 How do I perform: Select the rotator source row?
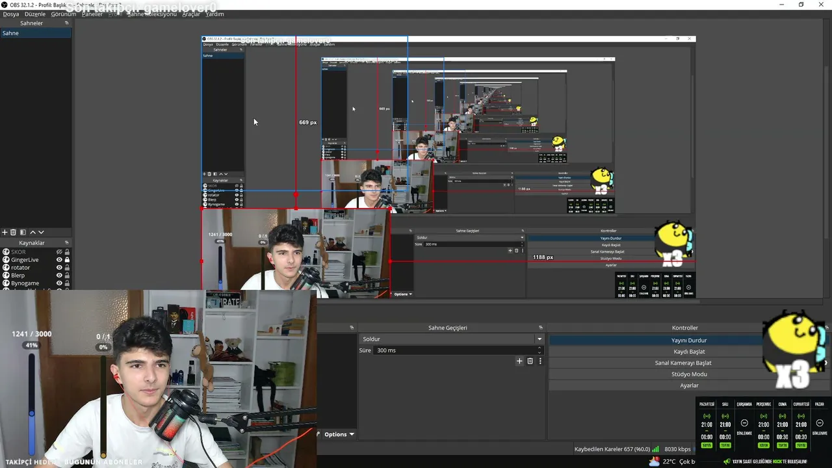36,267
